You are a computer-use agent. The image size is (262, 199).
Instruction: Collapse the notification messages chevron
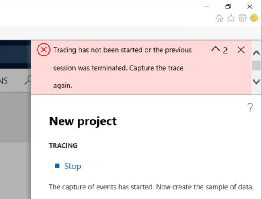point(215,49)
